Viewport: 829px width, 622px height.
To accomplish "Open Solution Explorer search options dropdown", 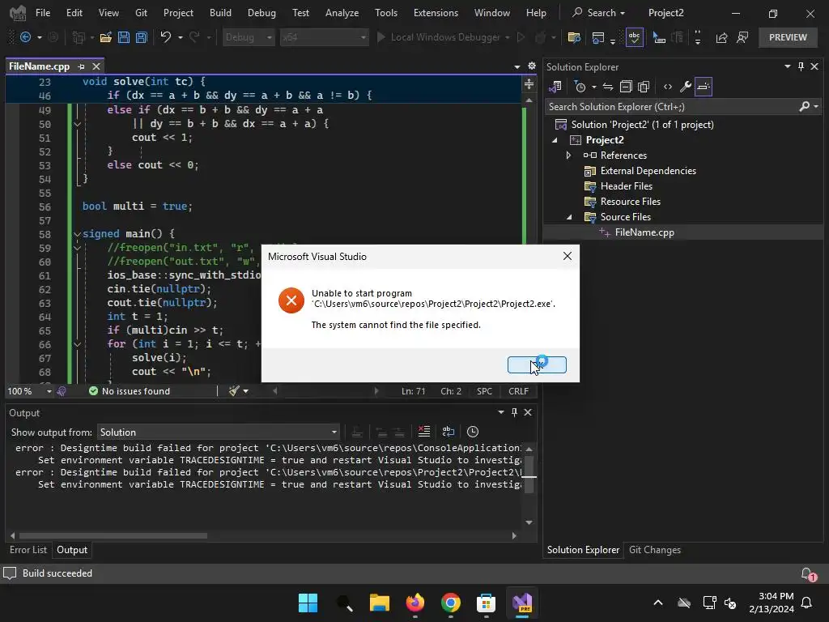I will 816,107.
